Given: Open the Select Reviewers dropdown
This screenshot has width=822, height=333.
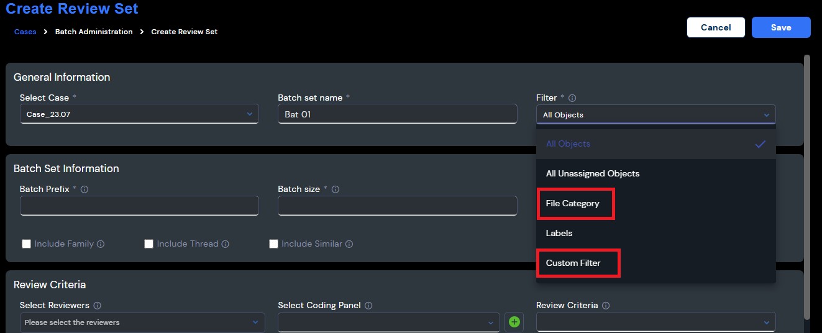Looking at the screenshot, I should [142, 322].
